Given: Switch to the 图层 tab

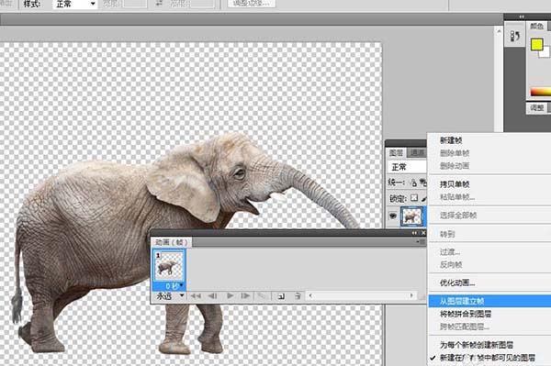Looking at the screenshot, I should coord(397,153).
